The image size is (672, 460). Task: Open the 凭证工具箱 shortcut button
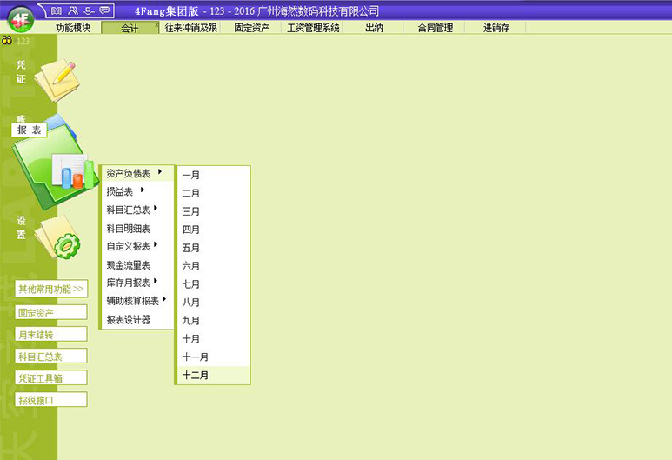51,378
